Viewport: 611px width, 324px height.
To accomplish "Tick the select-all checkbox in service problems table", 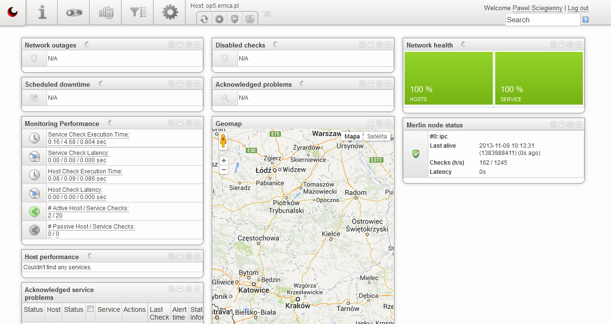I will (x=90, y=309).
